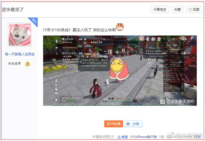Open user profile 每一天都是人生限定

point(20,54)
